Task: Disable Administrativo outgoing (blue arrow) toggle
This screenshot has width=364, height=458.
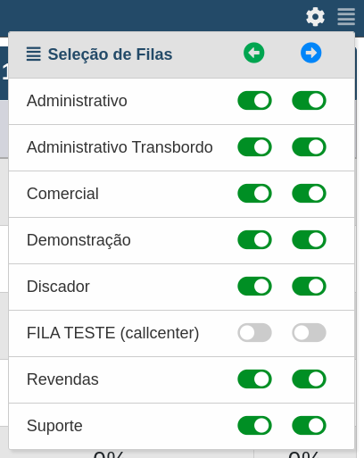Action: (x=309, y=101)
